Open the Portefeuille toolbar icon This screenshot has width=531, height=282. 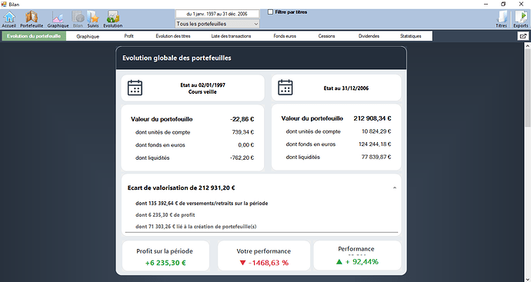pyautogui.click(x=32, y=19)
